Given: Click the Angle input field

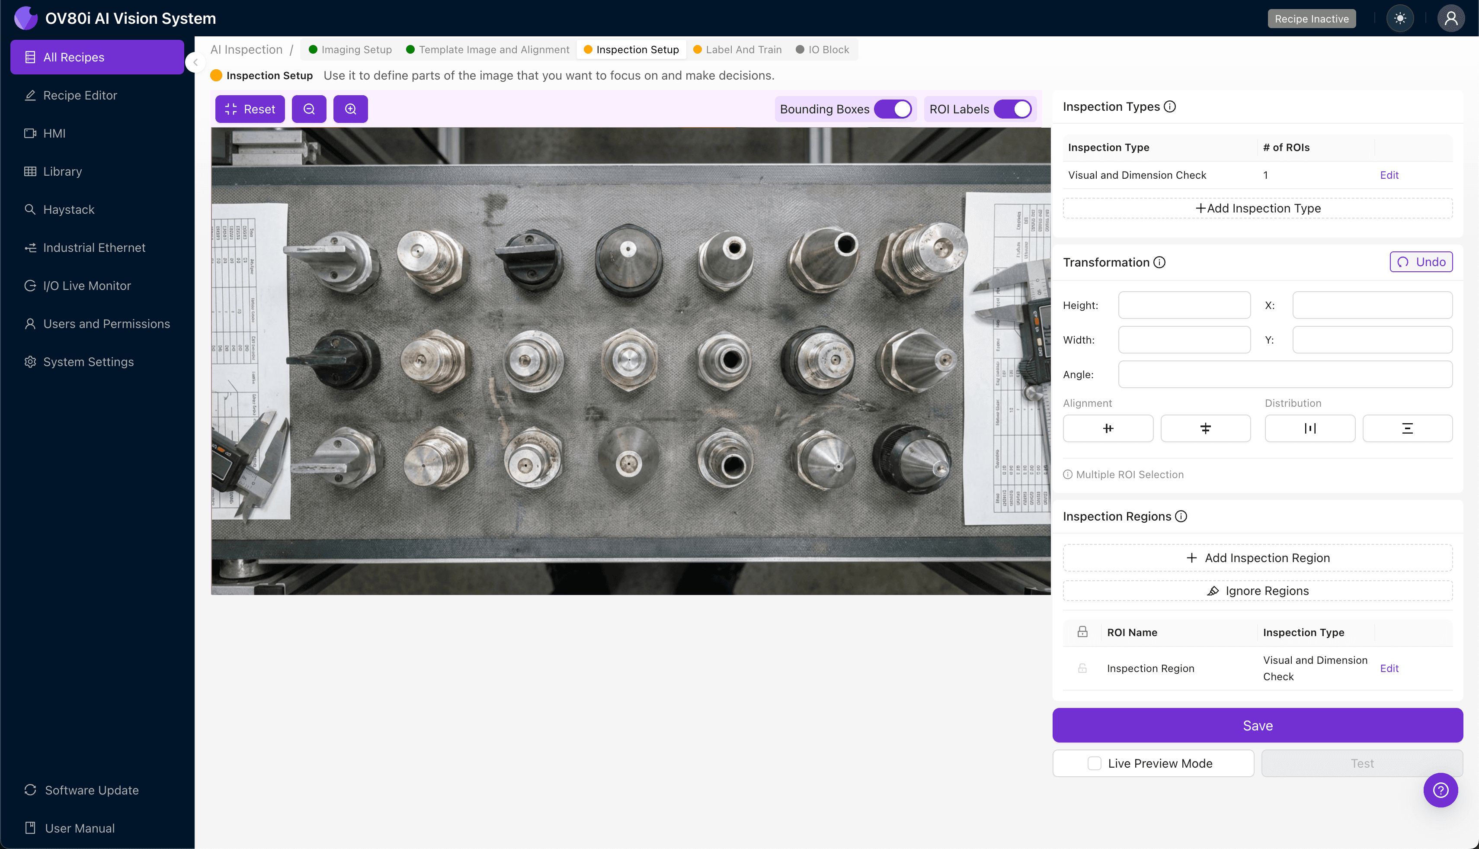Looking at the screenshot, I should click(1285, 374).
